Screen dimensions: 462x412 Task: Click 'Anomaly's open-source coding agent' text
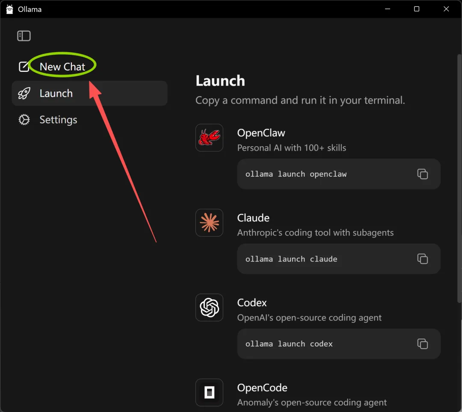tap(312, 402)
